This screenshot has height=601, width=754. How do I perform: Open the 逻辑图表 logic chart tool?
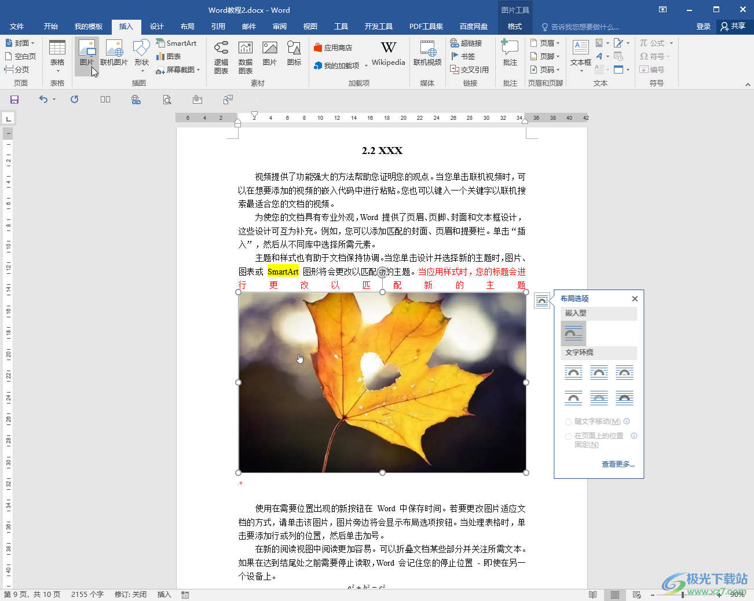coord(221,57)
